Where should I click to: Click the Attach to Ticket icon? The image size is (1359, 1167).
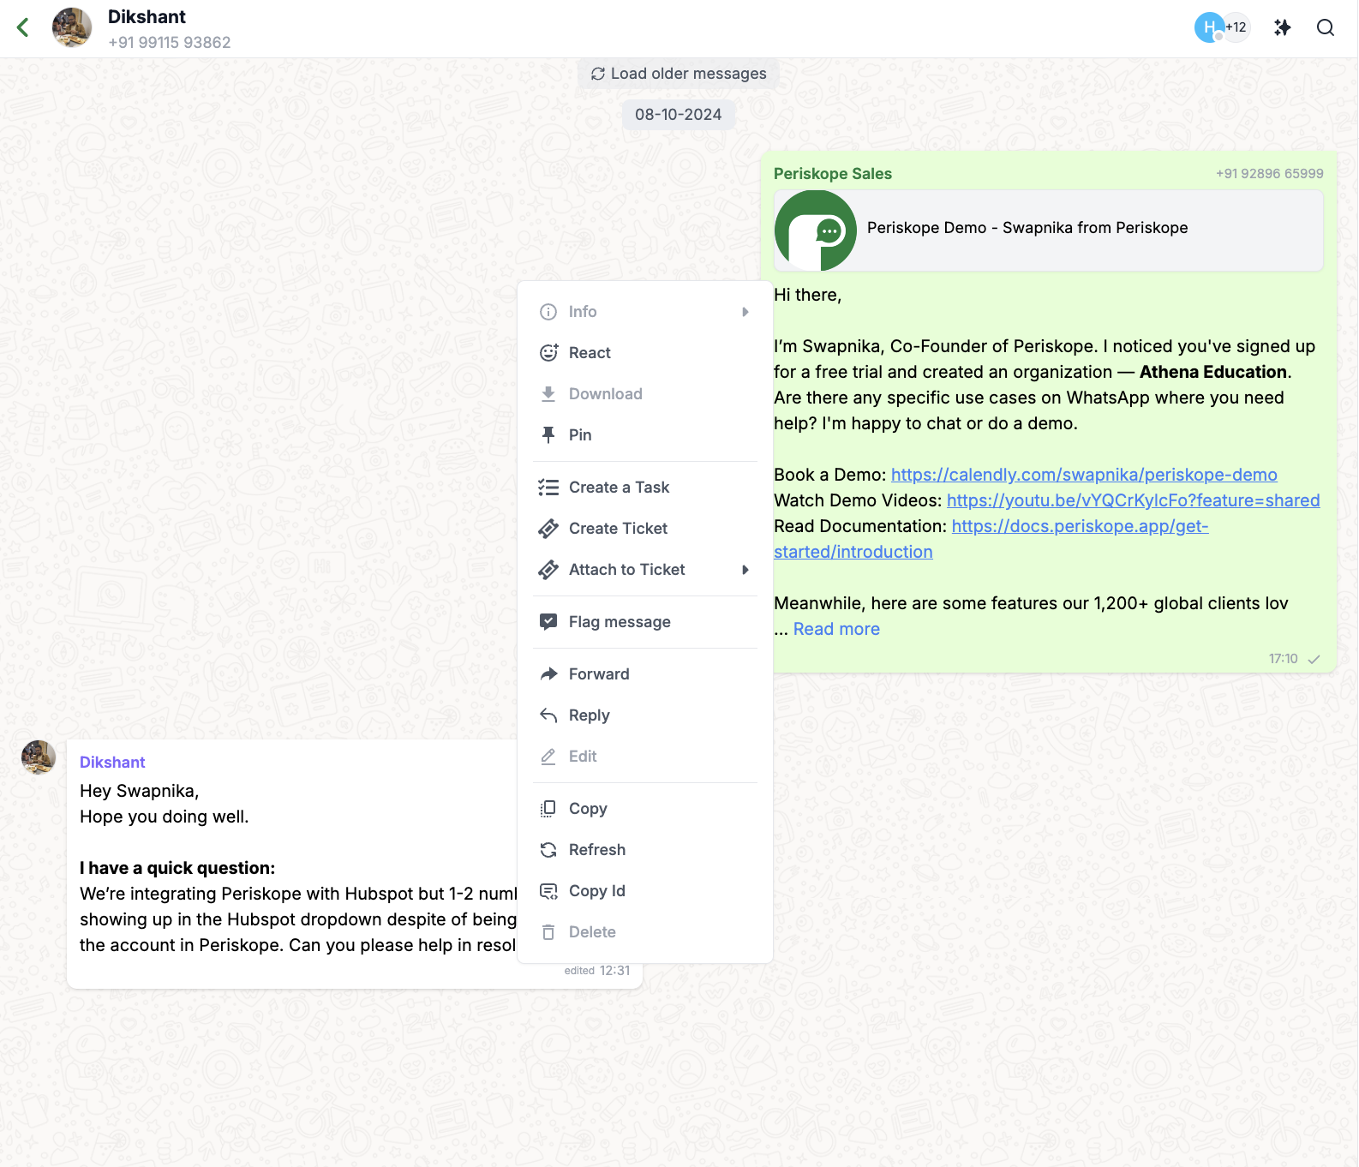[x=548, y=570]
